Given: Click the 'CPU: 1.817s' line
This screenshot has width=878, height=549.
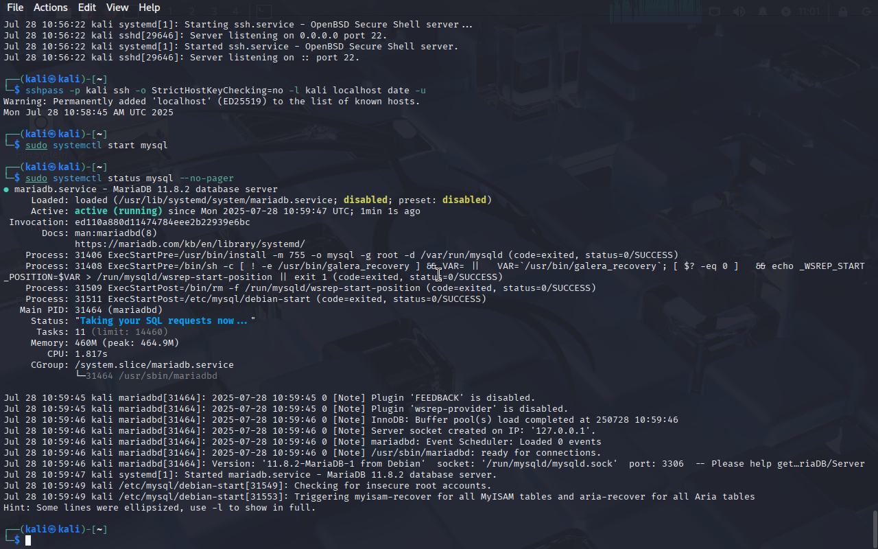Looking at the screenshot, I should pyautogui.click(x=78, y=354).
